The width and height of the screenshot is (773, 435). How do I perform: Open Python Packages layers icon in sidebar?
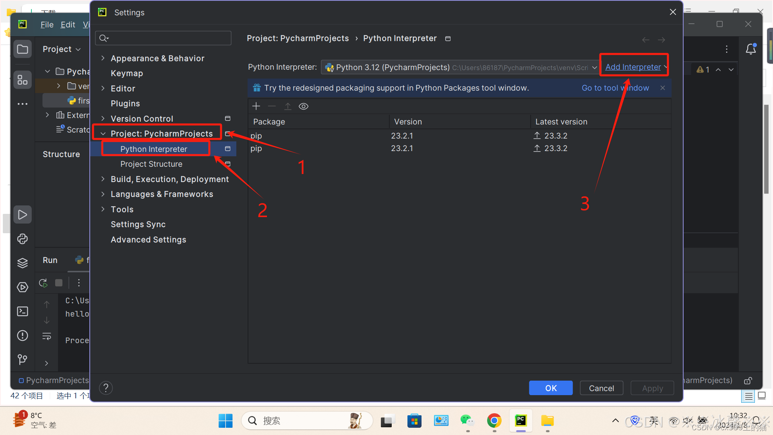click(x=23, y=263)
